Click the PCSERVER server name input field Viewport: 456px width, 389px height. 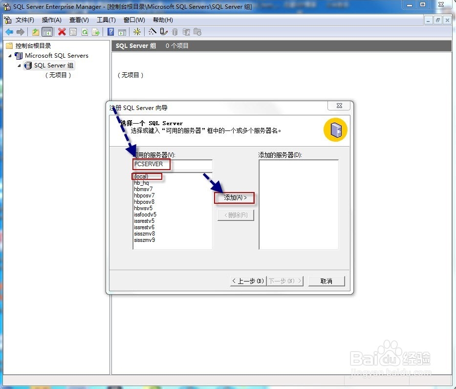click(x=173, y=165)
